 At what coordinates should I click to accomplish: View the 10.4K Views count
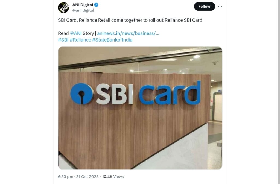coord(113,177)
